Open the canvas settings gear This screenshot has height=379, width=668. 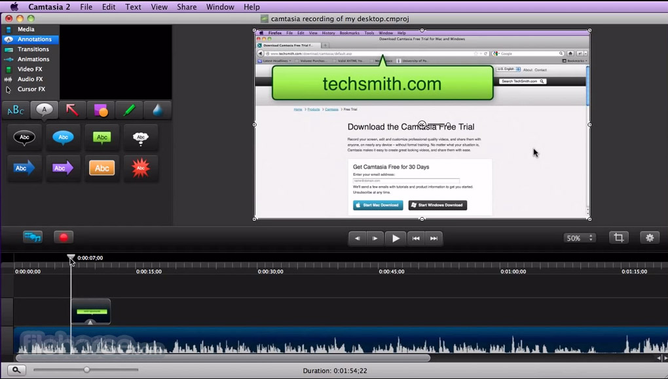tap(650, 237)
